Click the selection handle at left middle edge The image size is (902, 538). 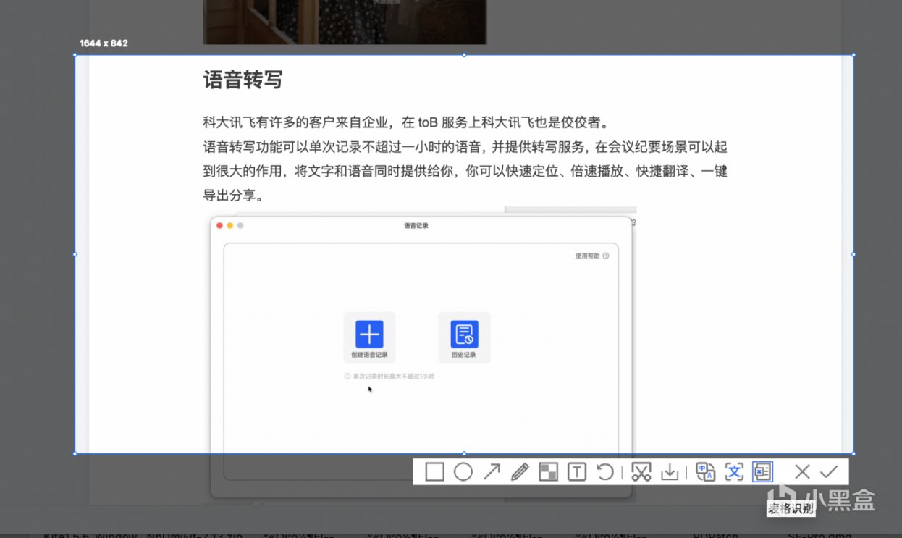click(75, 254)
